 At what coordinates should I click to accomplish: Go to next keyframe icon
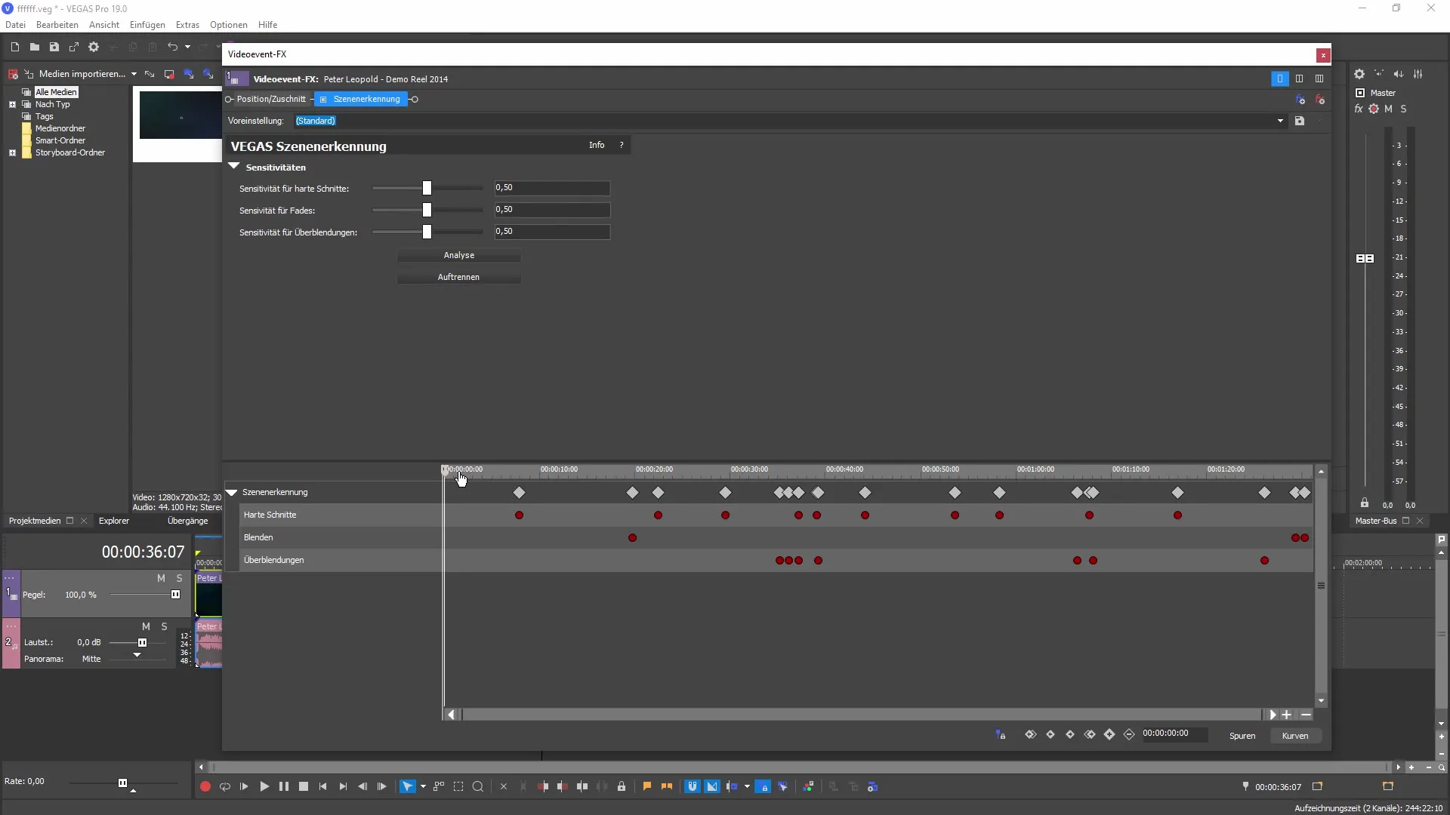(1070, 734)
